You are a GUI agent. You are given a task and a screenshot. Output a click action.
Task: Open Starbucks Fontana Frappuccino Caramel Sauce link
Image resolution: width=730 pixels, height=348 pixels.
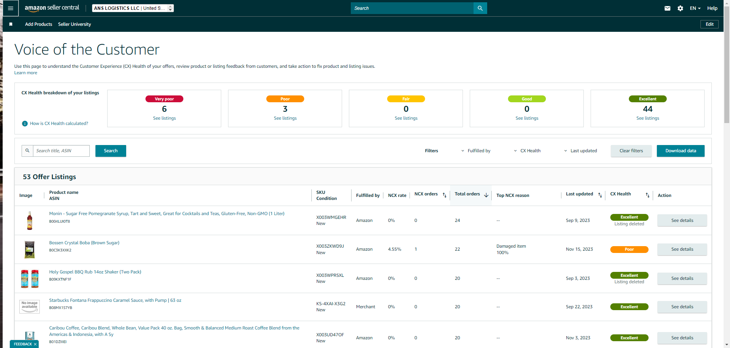[115, 300]
